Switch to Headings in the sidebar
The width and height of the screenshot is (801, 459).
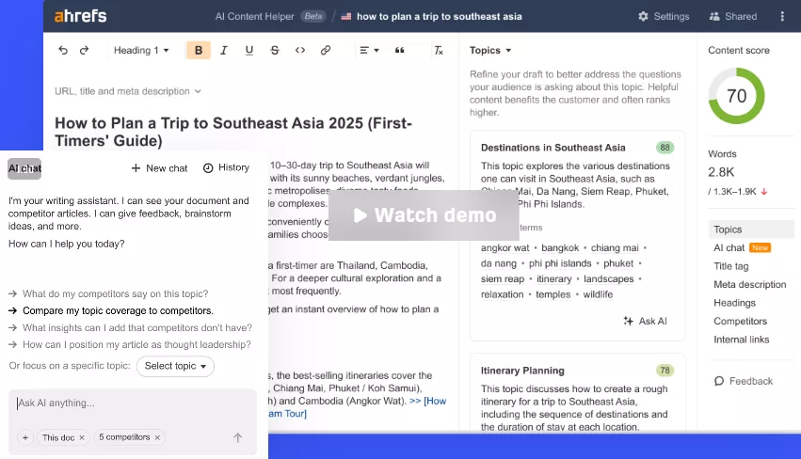(x=734, y=303)
